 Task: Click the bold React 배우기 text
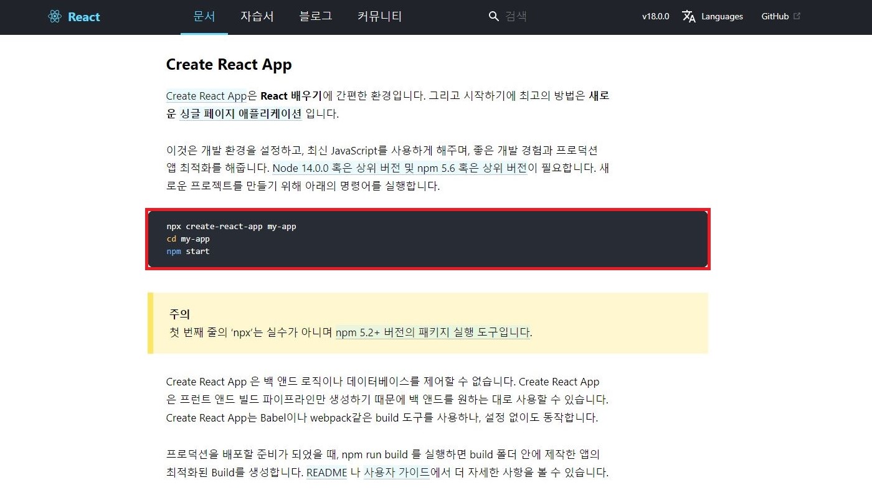[x=291, y=96]
